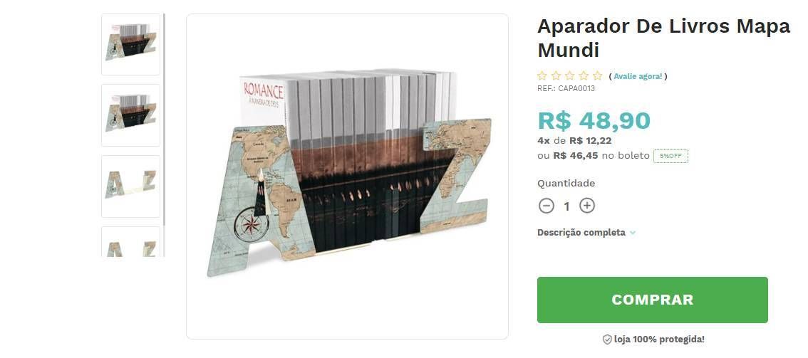Viewport: 808px width, 358px height.
Task: Click the shield protected store icon
Action: [607, 339]
